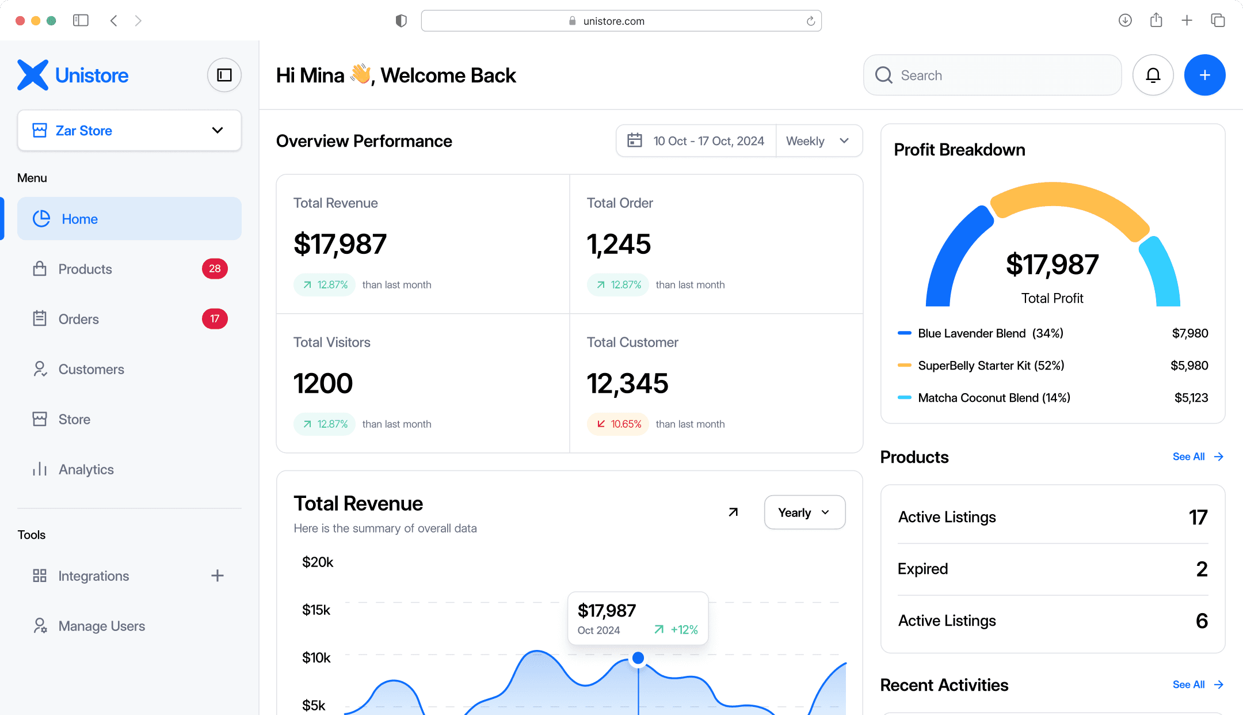The width and height of the screenshot is (1243, 715).
Task: Click the Total Revenue 12.87% growth chip
Action: click(325, 285)
